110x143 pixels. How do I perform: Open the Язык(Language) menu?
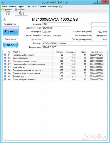(x=55, y=7)
